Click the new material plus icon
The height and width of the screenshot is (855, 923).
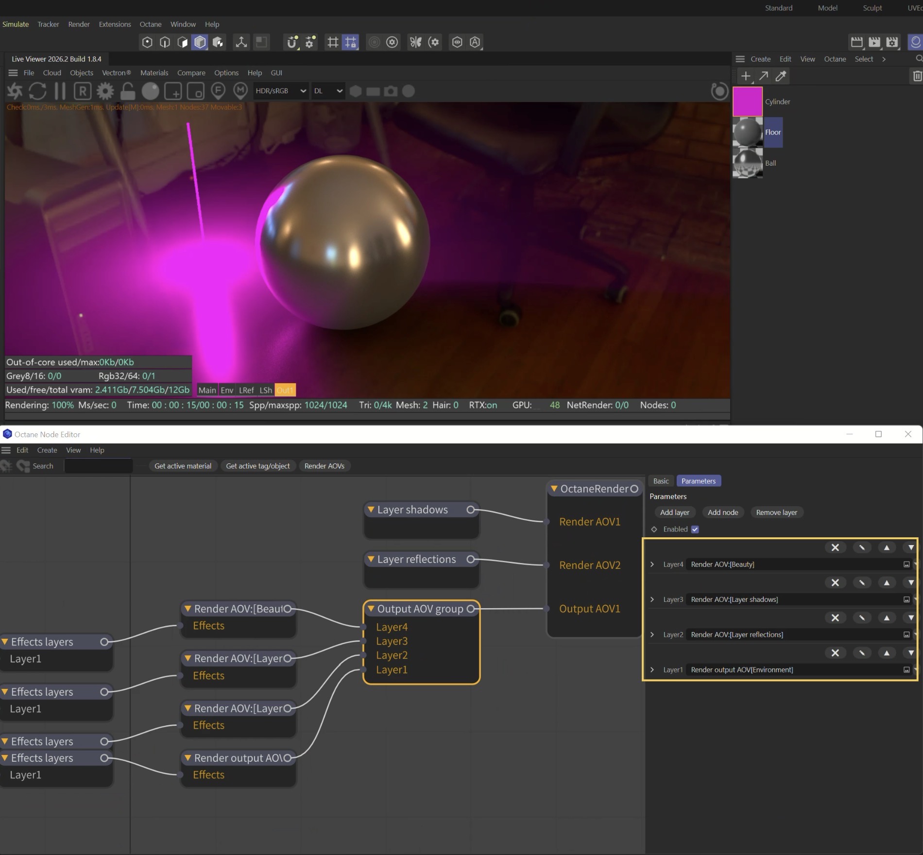746,76
